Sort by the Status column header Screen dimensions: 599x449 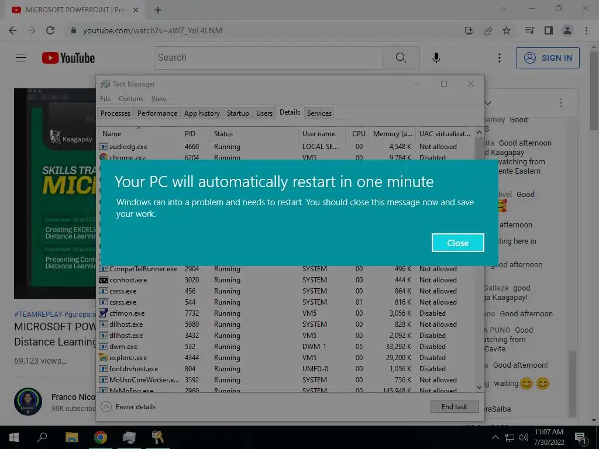[x=254, y=134]
